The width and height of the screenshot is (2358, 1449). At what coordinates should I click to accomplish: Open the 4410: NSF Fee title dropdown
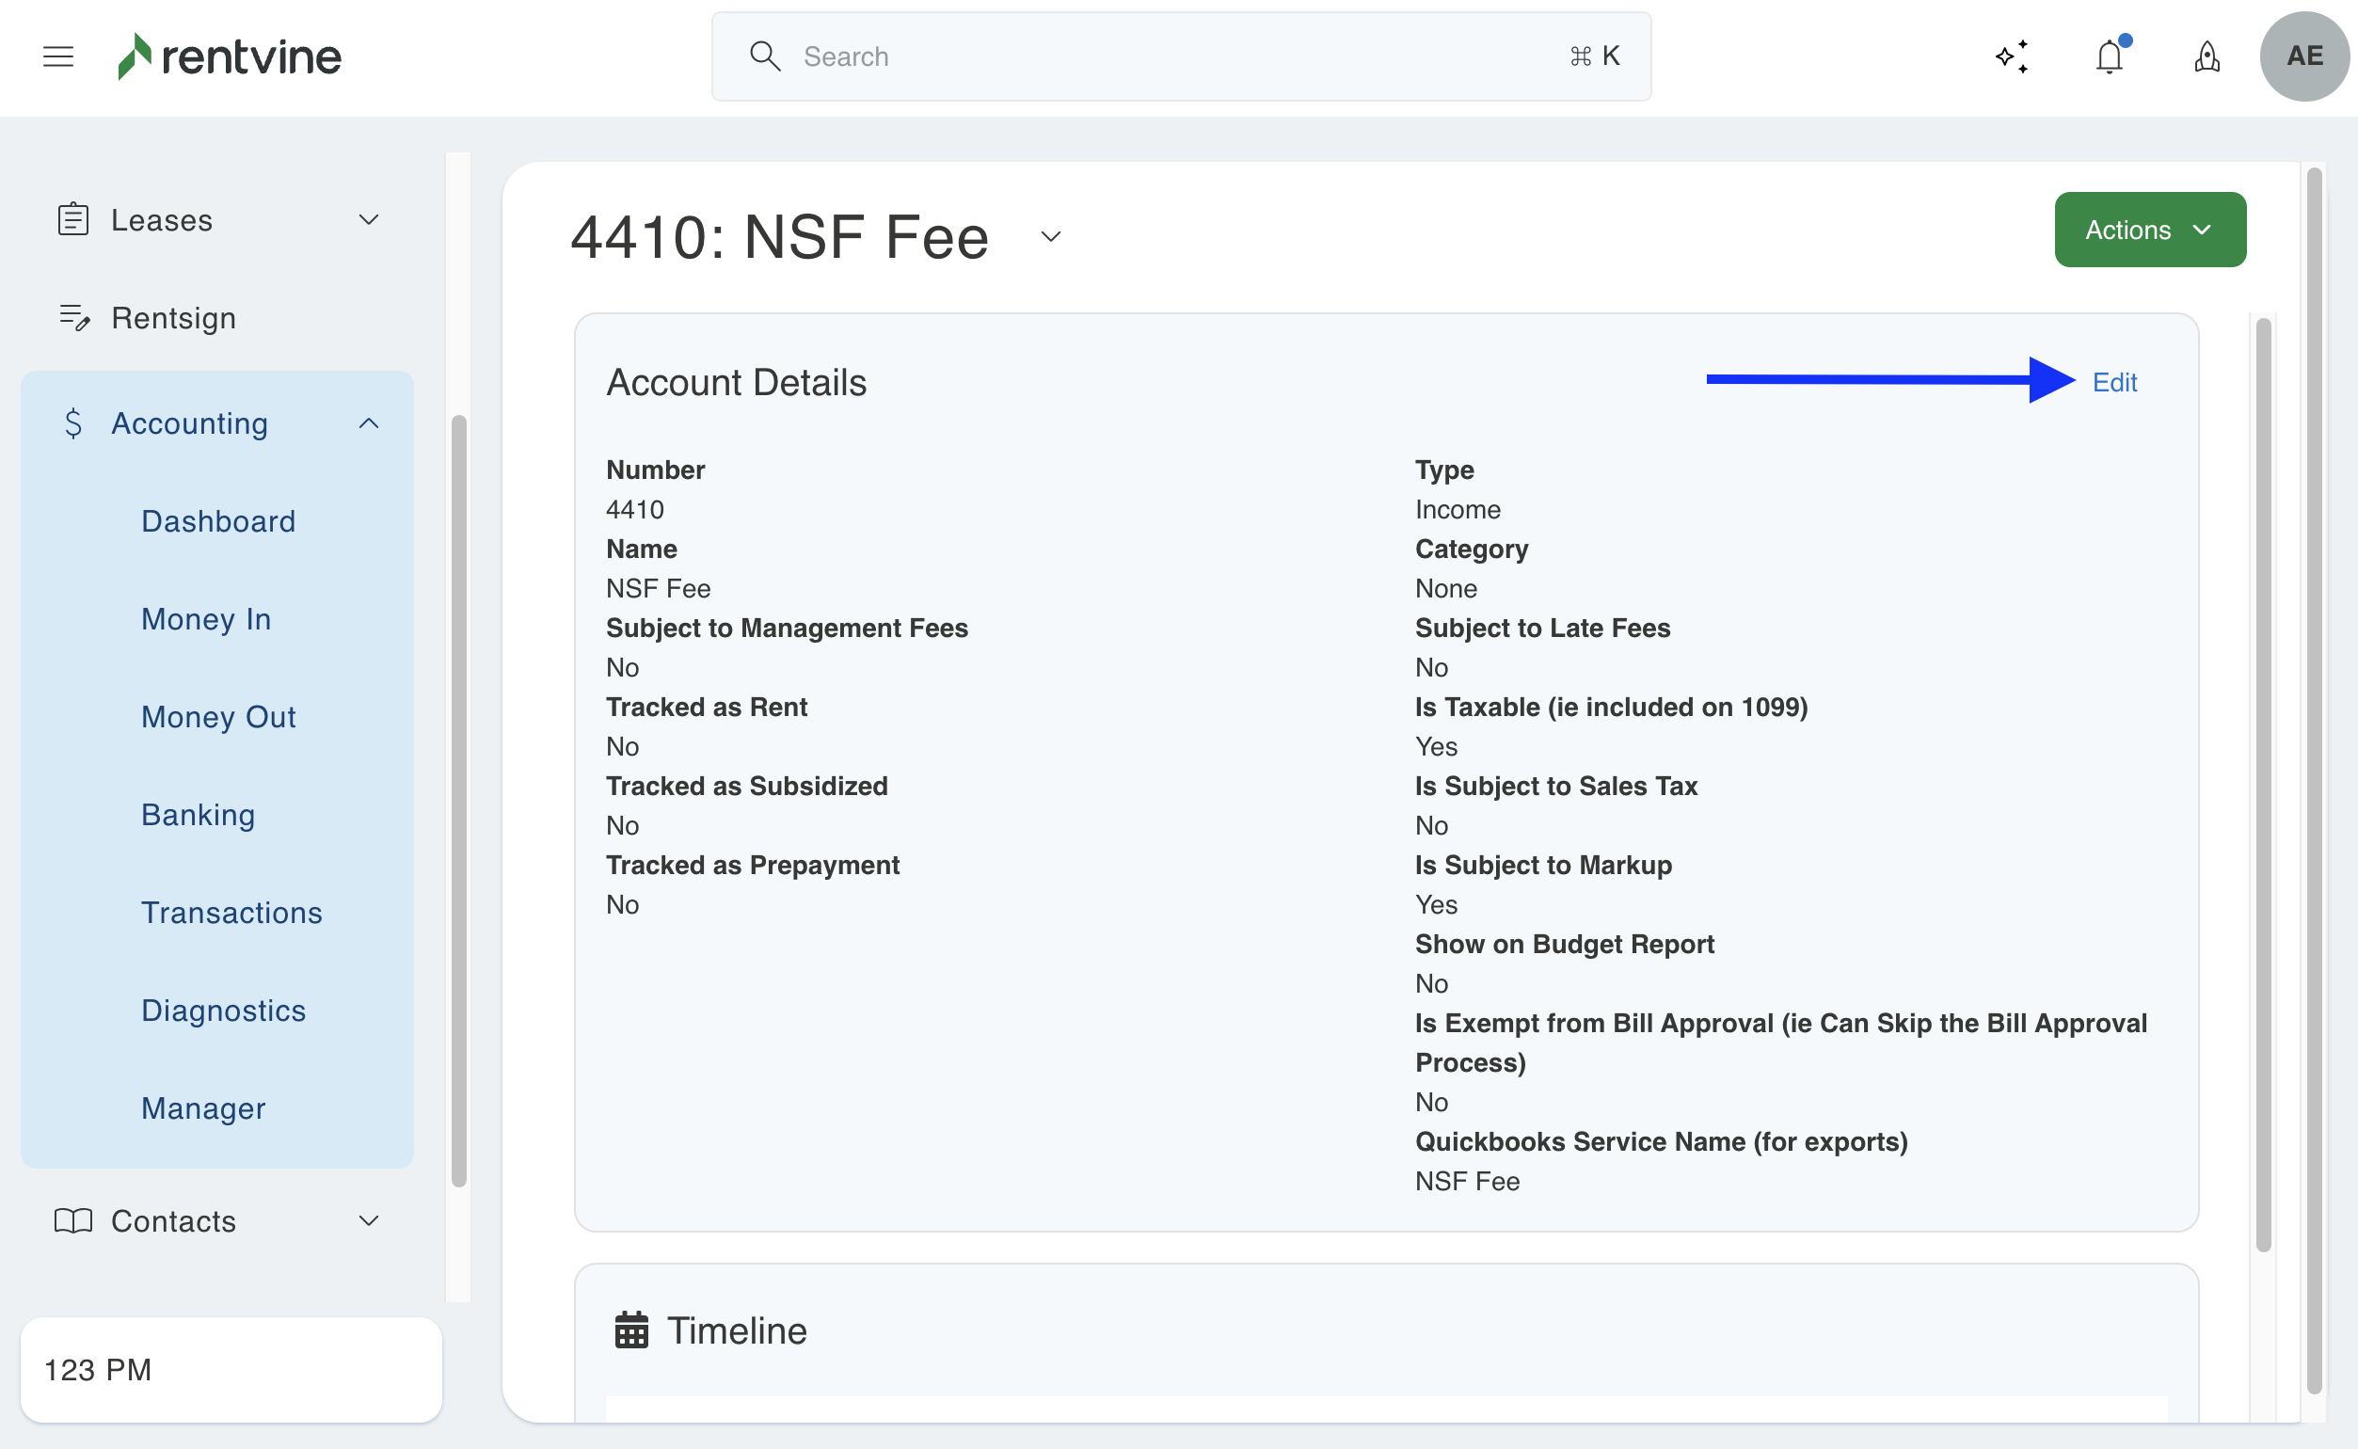click(1051, 237)
